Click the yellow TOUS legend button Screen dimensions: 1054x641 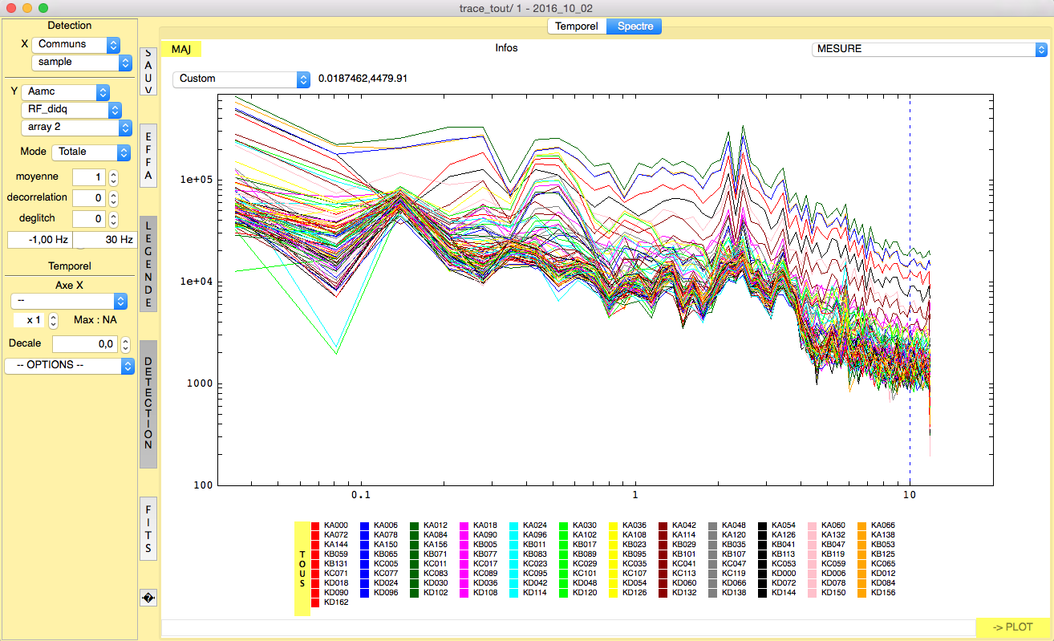302,568
